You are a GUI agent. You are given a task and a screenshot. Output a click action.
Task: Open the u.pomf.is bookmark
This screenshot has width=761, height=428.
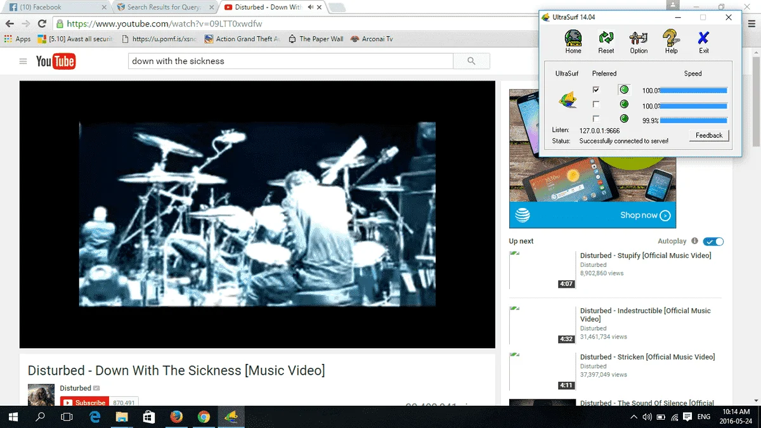159,39
